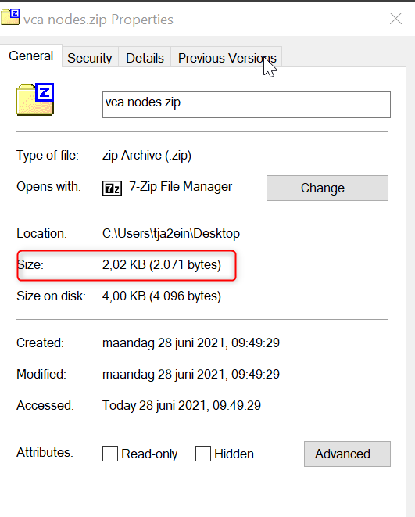
Task: Open the Advanced... attributes button
Action: (x=347, y=454)
